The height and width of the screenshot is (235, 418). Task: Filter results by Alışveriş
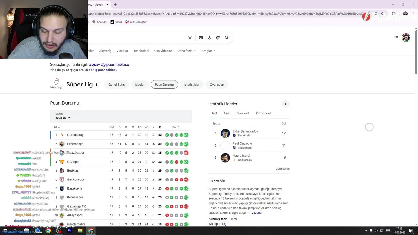(105, 51)
